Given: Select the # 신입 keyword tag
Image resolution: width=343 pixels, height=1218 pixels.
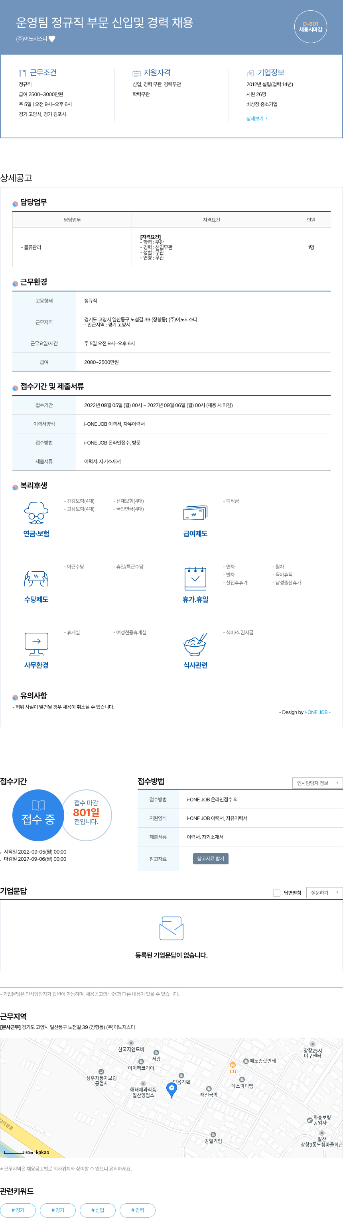Looking at the screenshot, I should click(97, 1210).
